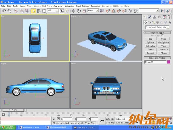This screenshot has width=173, height=130.
Task: Activate the Select Object arrow tool
Action: click(x=33, y=11)
